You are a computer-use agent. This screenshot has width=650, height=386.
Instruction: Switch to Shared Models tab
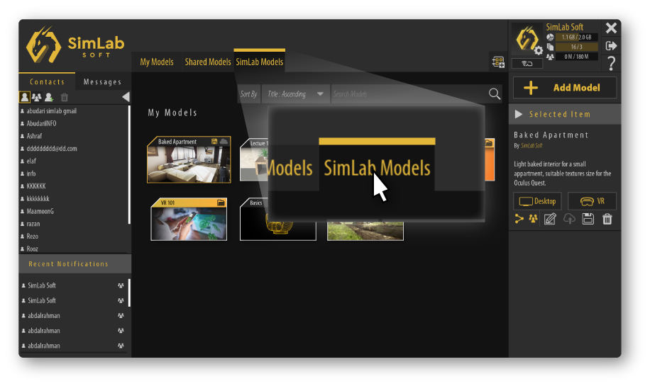tap(208, 62)
